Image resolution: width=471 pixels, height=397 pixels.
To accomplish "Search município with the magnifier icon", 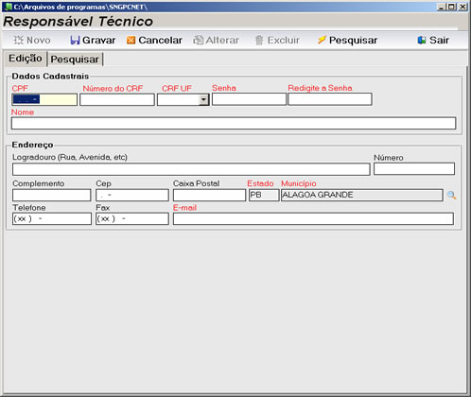I will pyautogui.click(x=451, y=195).
